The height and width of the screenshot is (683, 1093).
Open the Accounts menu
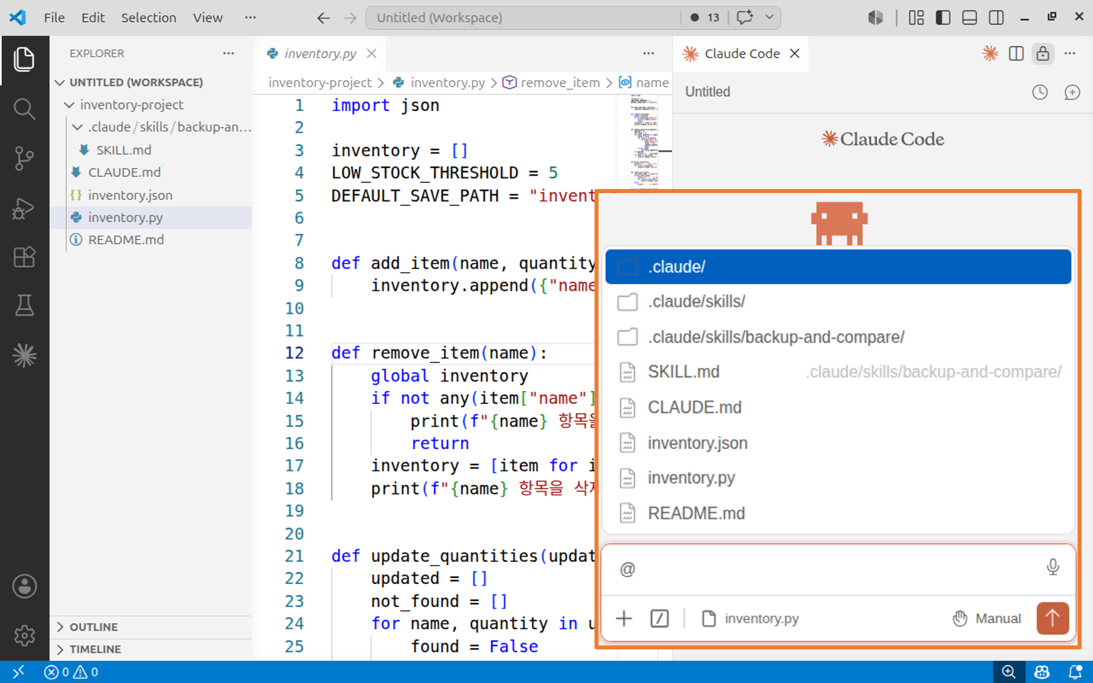pyautogui.click(x=24, y=586)
